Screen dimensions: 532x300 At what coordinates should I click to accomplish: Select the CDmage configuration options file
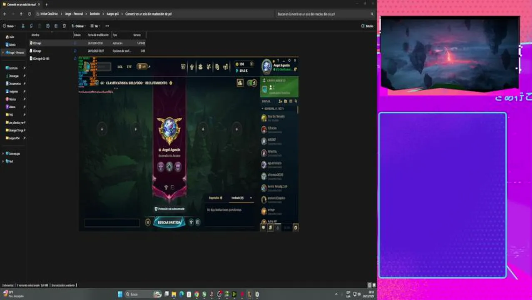tap(87, 51)
